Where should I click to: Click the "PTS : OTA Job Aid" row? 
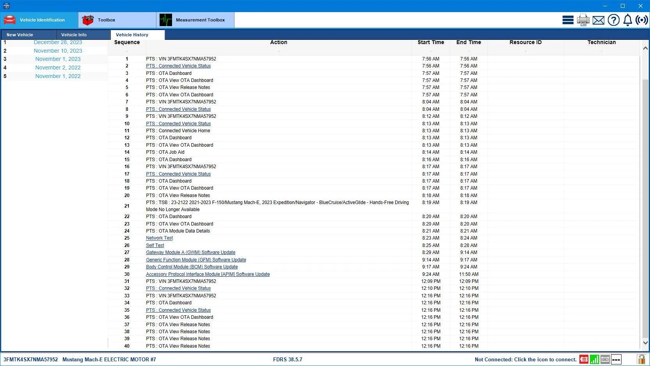[165, 152]
